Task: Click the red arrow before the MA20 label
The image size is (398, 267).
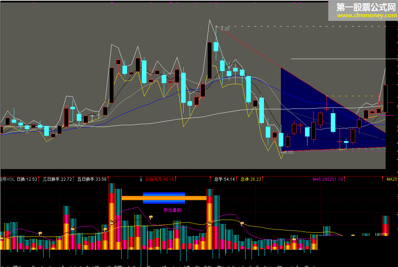Action: 383,179
